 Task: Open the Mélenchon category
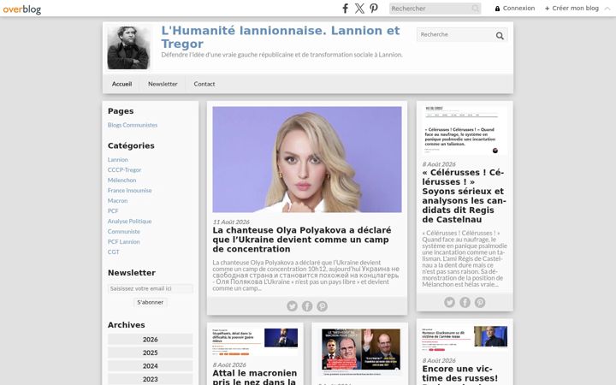click(121, 180)
